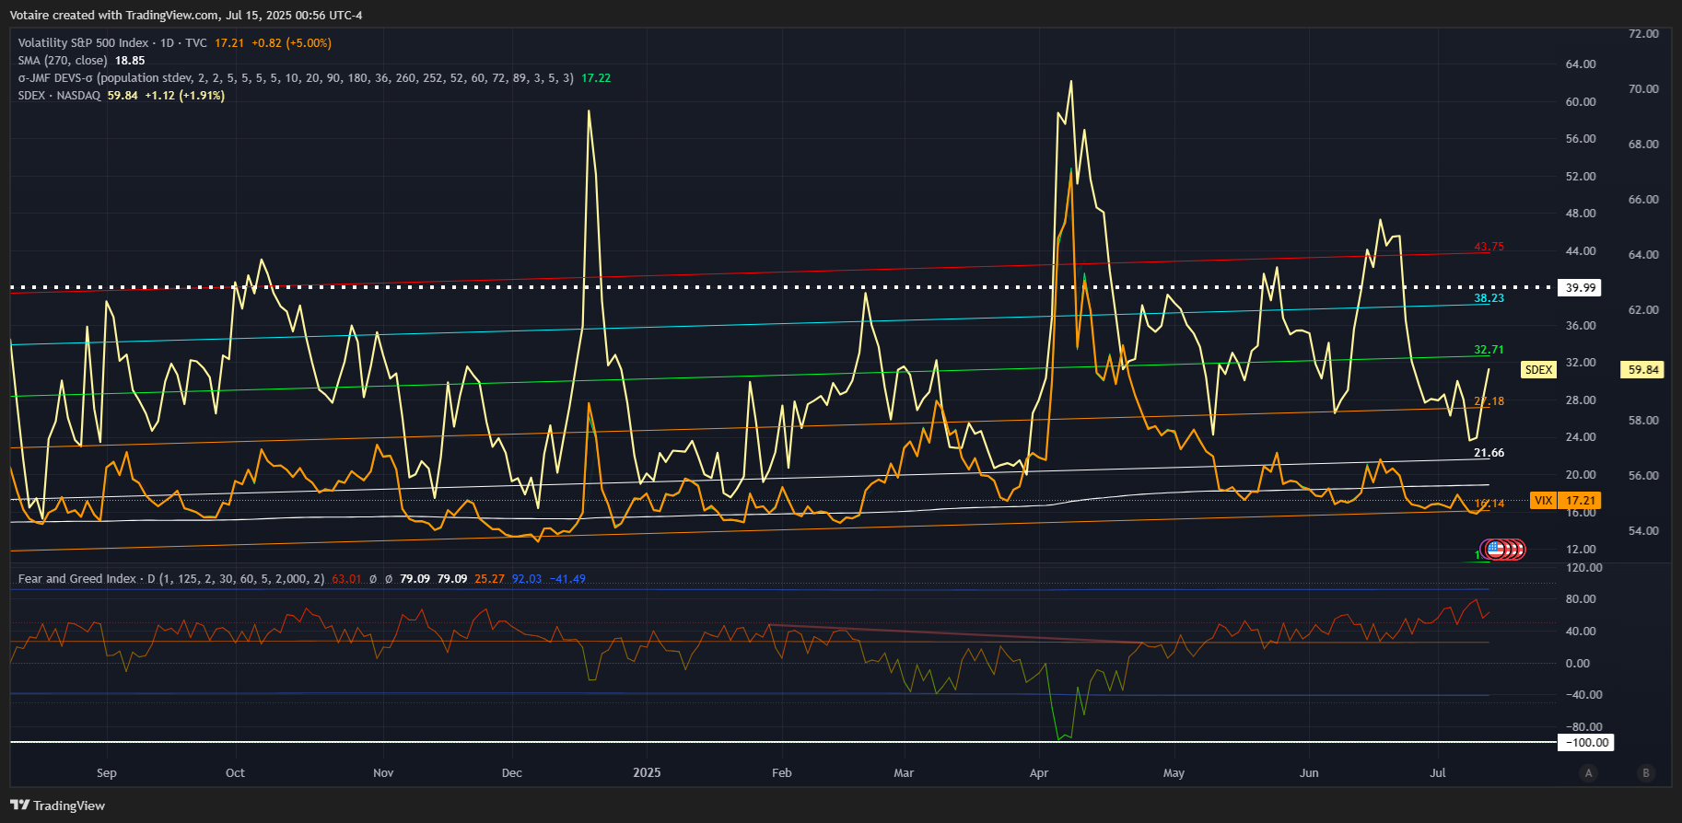
Task: Click the cyan 38.23 band label
Action: tap(1489, 298)
